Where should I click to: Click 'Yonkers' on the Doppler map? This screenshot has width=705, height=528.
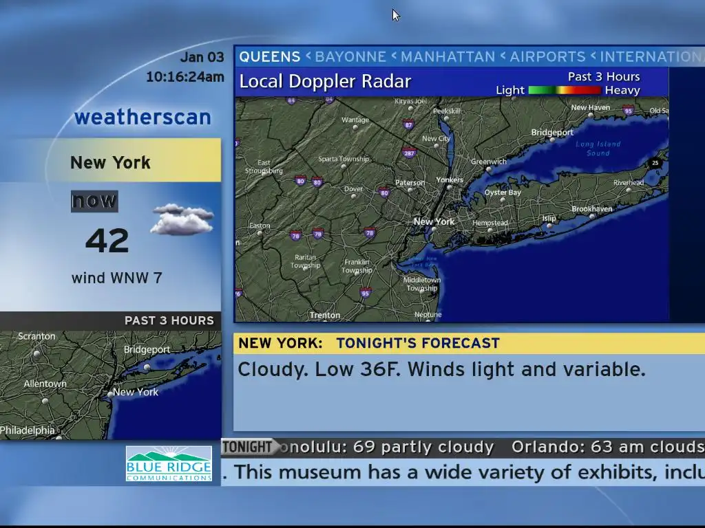[450, 180]
